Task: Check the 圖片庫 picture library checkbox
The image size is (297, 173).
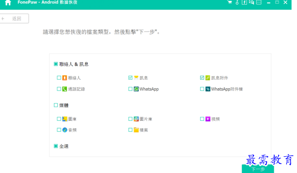Action: pos(130,119)
